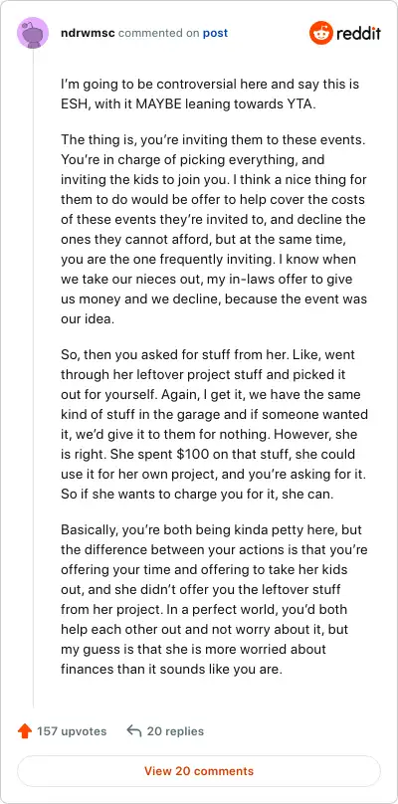Click the 'commented on' header text

[x=158, y=33]
